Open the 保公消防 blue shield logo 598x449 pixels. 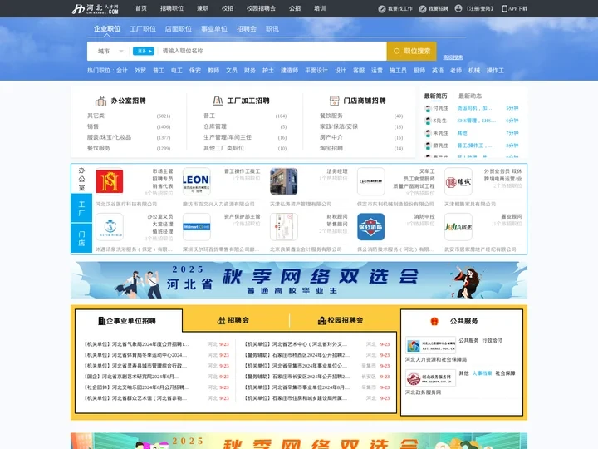click(371, 227)
